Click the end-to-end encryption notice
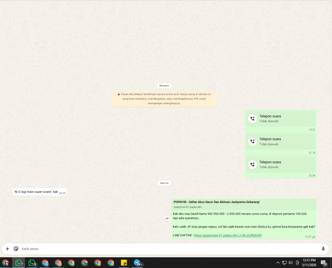This screenshot has height=268, width=332. [x=164, y=99]
